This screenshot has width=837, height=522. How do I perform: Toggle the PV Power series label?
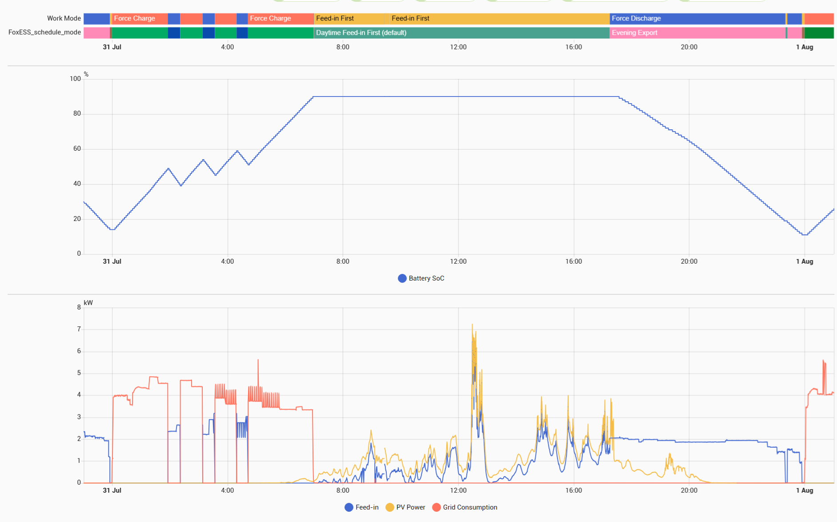coord(410,507)
